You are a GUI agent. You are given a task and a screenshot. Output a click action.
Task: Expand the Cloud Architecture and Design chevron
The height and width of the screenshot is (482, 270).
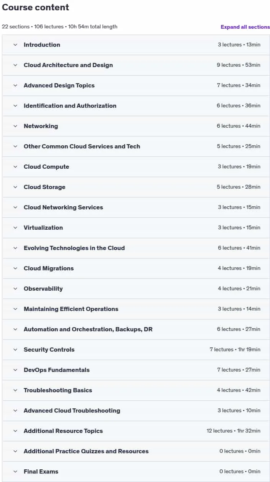pos(15,65)
